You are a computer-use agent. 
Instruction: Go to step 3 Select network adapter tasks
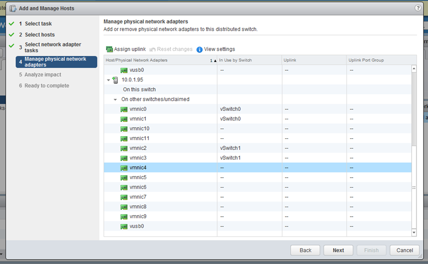point(53,47)
